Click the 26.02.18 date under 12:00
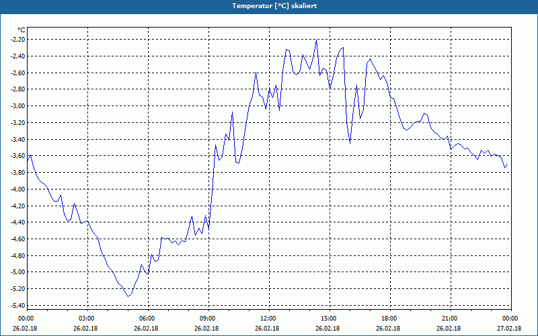Image resolution: width=538 pixels, height=336 pixels. (267, 329)
